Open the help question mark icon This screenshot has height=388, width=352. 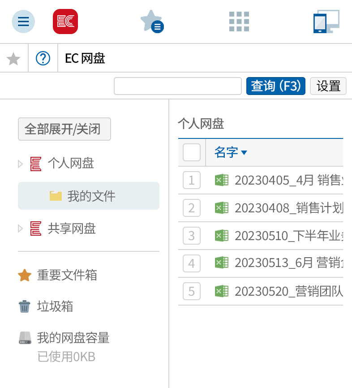(43, 58)
